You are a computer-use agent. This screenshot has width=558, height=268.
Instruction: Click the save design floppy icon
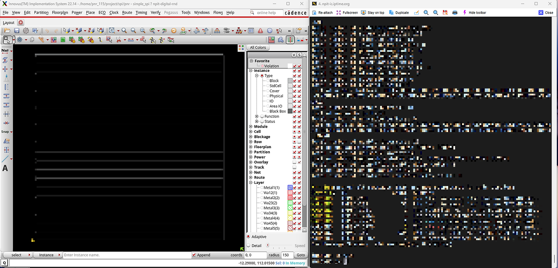(x=17, y=31)
